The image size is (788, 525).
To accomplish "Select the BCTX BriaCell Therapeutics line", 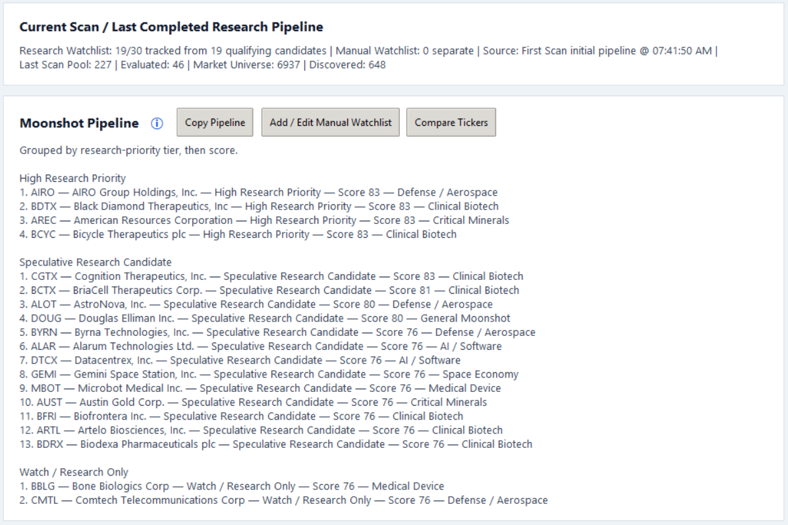I will (x=269, y=290).
